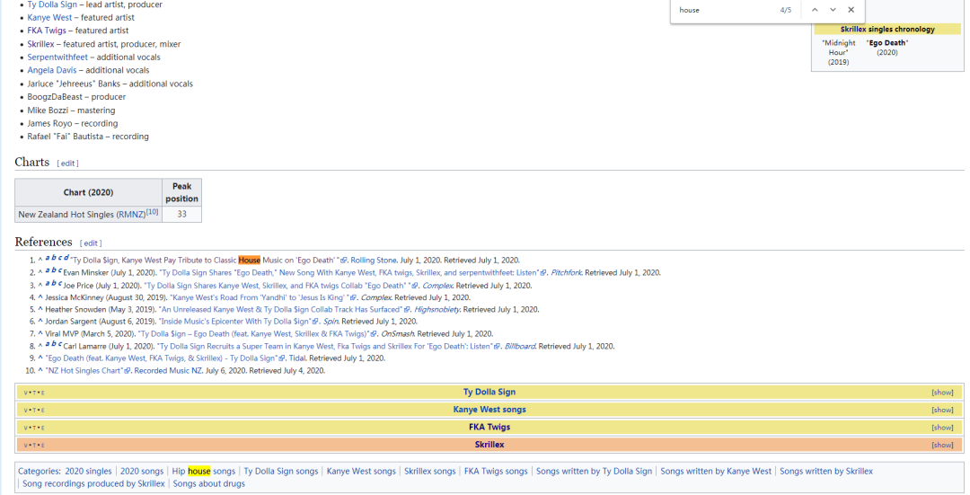Open the 2020 songs category
Image resolution: width=970 pixels, height=495 pixels.
tap(142, 471)
